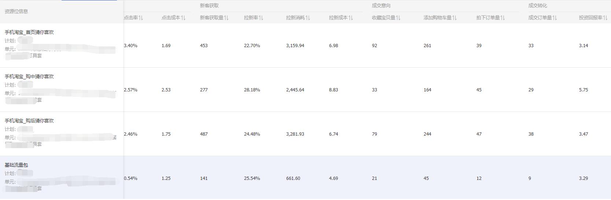
Task: Select the 4.69 cost cell
Action: [334, 178]
